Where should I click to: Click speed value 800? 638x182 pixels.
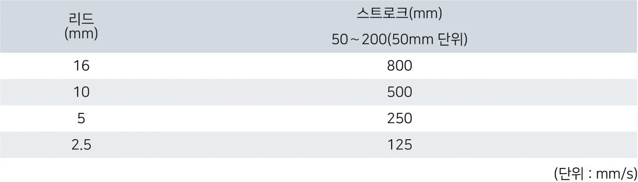point(400,66)
